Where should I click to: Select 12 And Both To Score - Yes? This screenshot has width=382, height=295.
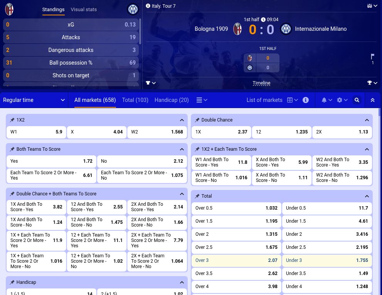pos(97,207)
